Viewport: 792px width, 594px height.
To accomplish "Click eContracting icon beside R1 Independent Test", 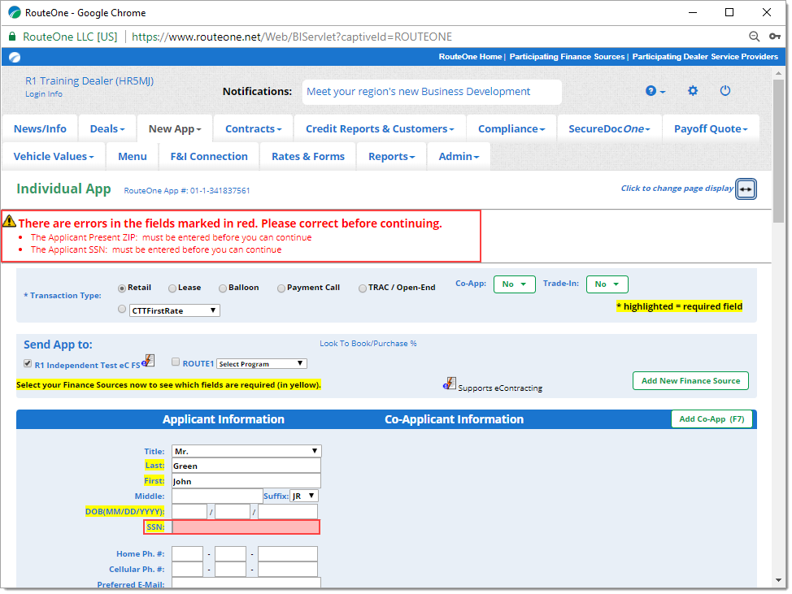I will 148,361.
